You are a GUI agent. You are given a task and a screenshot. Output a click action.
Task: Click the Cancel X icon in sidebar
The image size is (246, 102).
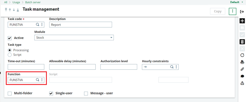point(242,49)
